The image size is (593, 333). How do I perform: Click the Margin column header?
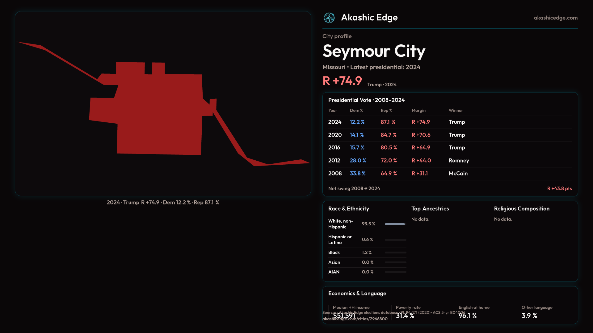[418, 110]
